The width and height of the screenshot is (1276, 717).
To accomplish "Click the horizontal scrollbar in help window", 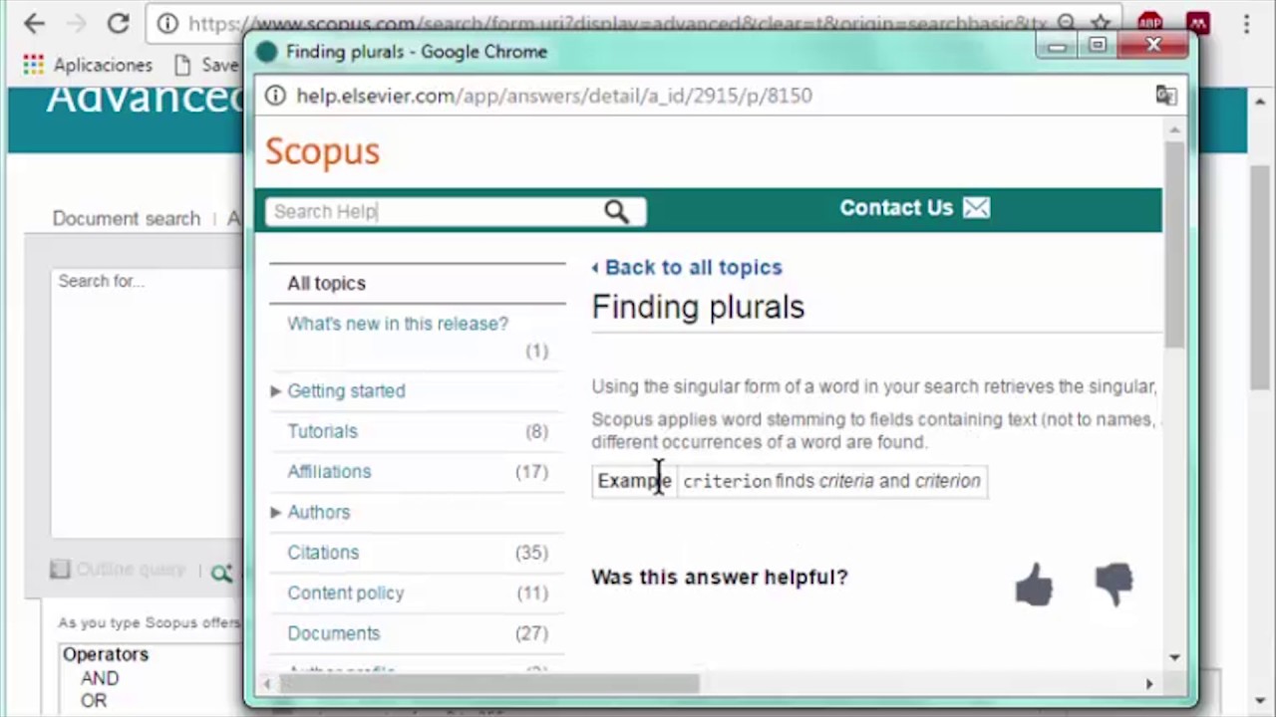I will [488, 684].
